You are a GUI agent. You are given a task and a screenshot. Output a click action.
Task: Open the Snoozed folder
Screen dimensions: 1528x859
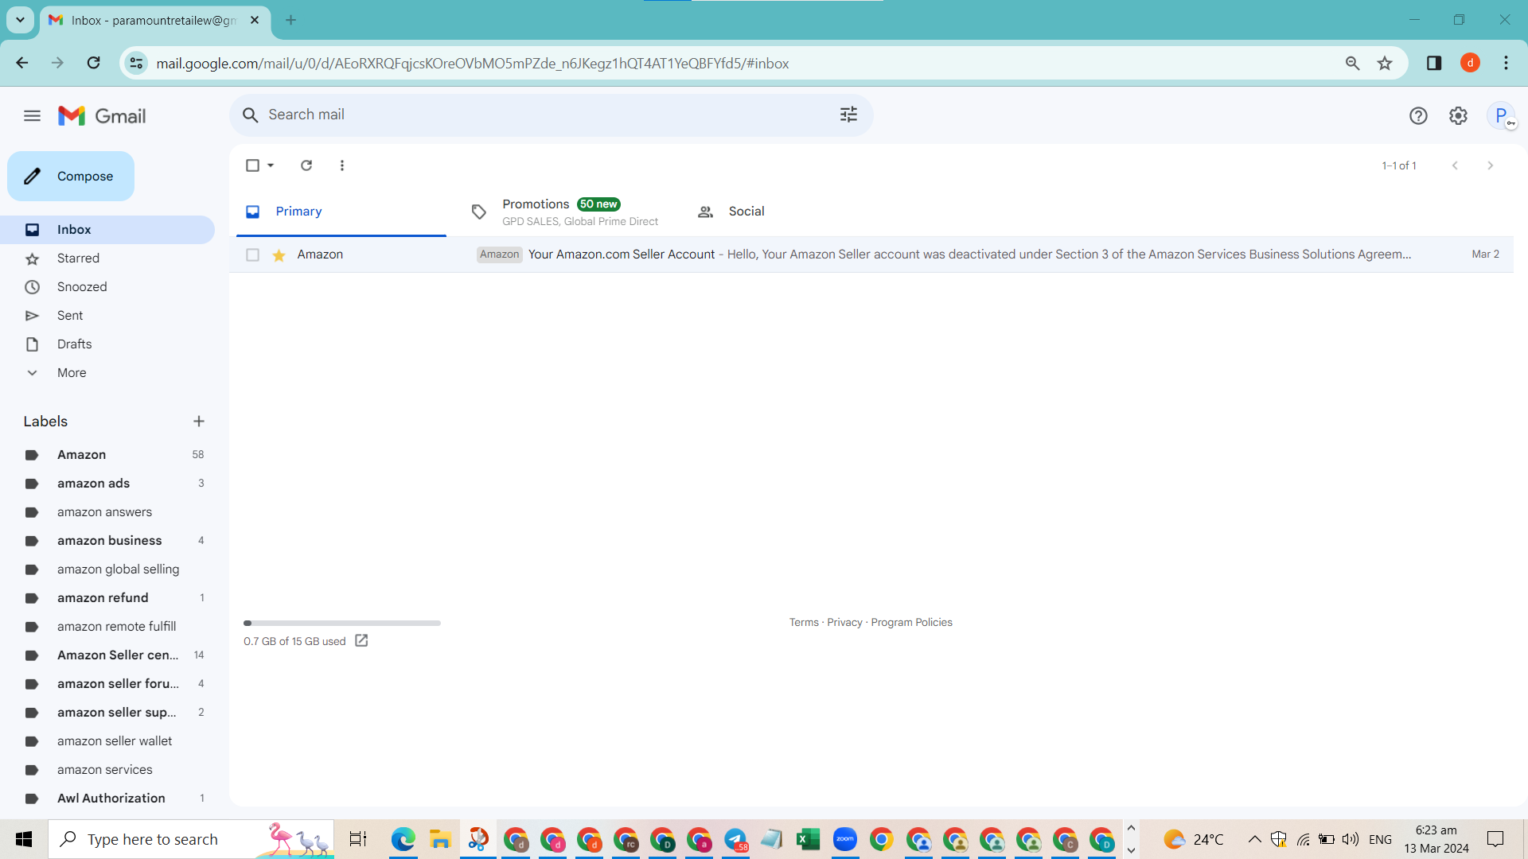(x=107, y=287)
